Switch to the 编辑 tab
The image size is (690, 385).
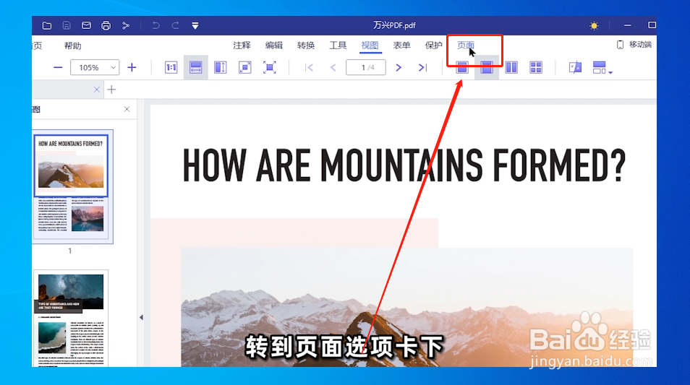[273, 46]
